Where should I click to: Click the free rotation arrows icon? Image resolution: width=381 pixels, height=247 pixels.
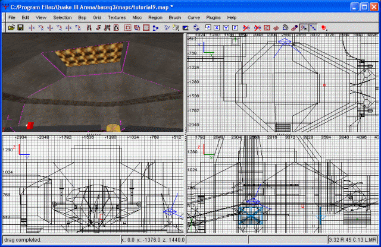point(196,28)
